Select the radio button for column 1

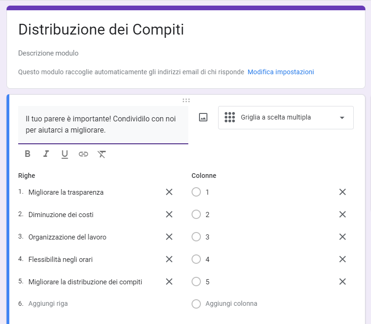tap(196, 192)
